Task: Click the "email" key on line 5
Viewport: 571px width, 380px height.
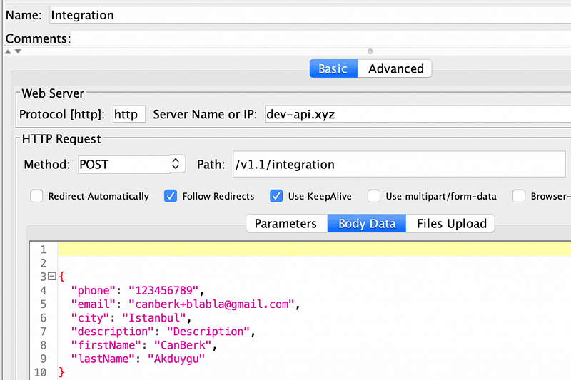Action: (x=94, y=304)
